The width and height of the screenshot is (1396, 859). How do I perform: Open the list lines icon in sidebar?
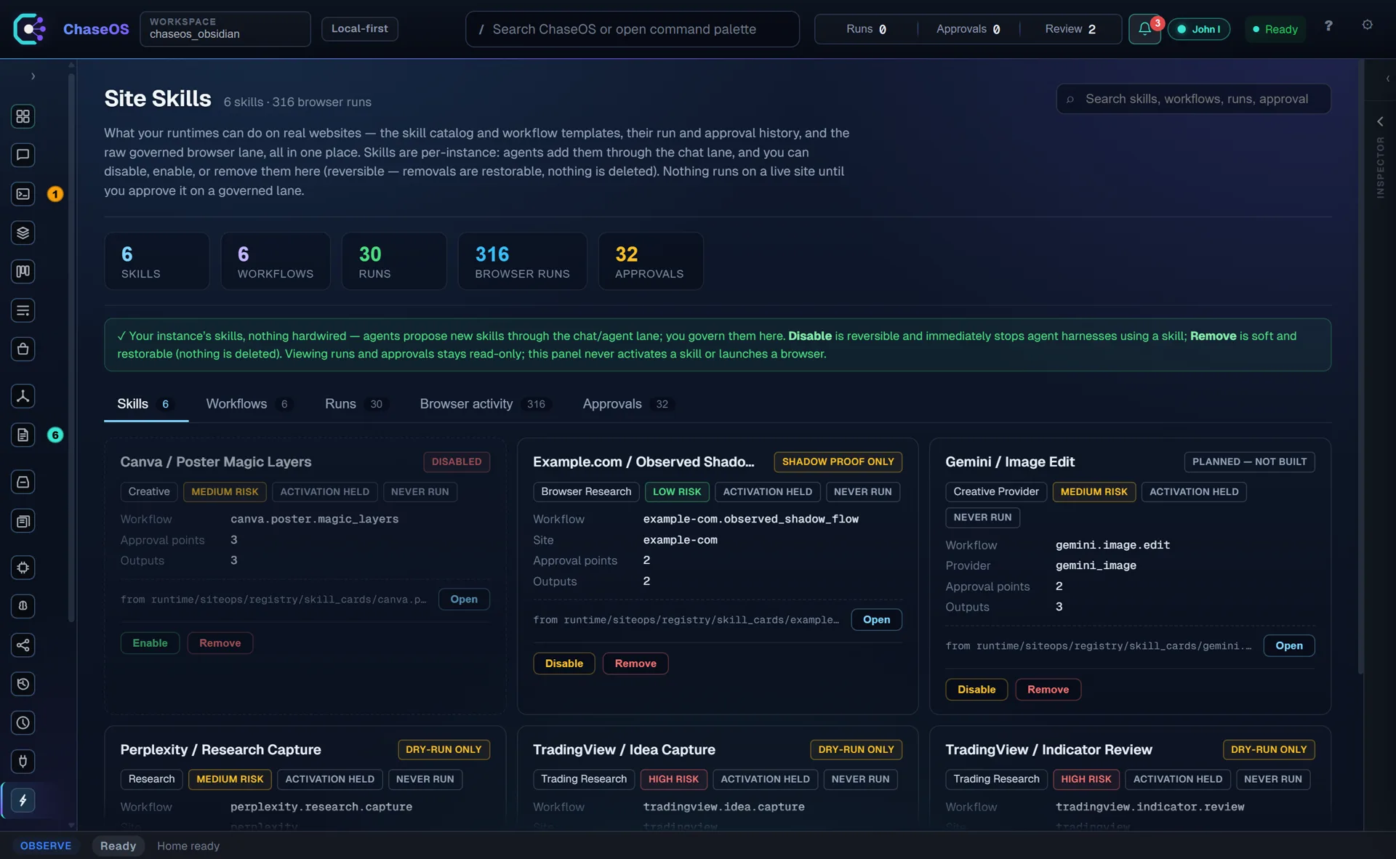[x=23, y=310]
